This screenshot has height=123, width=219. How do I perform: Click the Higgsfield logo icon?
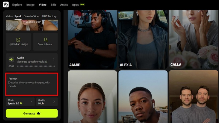(x=6, y=5)
